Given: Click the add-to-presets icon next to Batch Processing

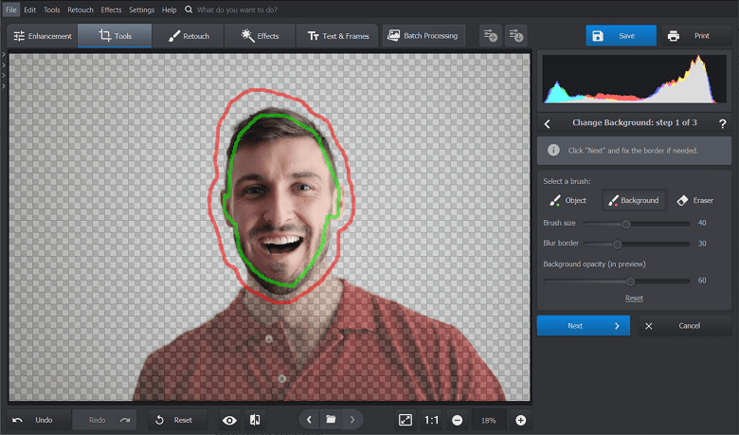Looking at the screenshot, I should click(490, 36).
